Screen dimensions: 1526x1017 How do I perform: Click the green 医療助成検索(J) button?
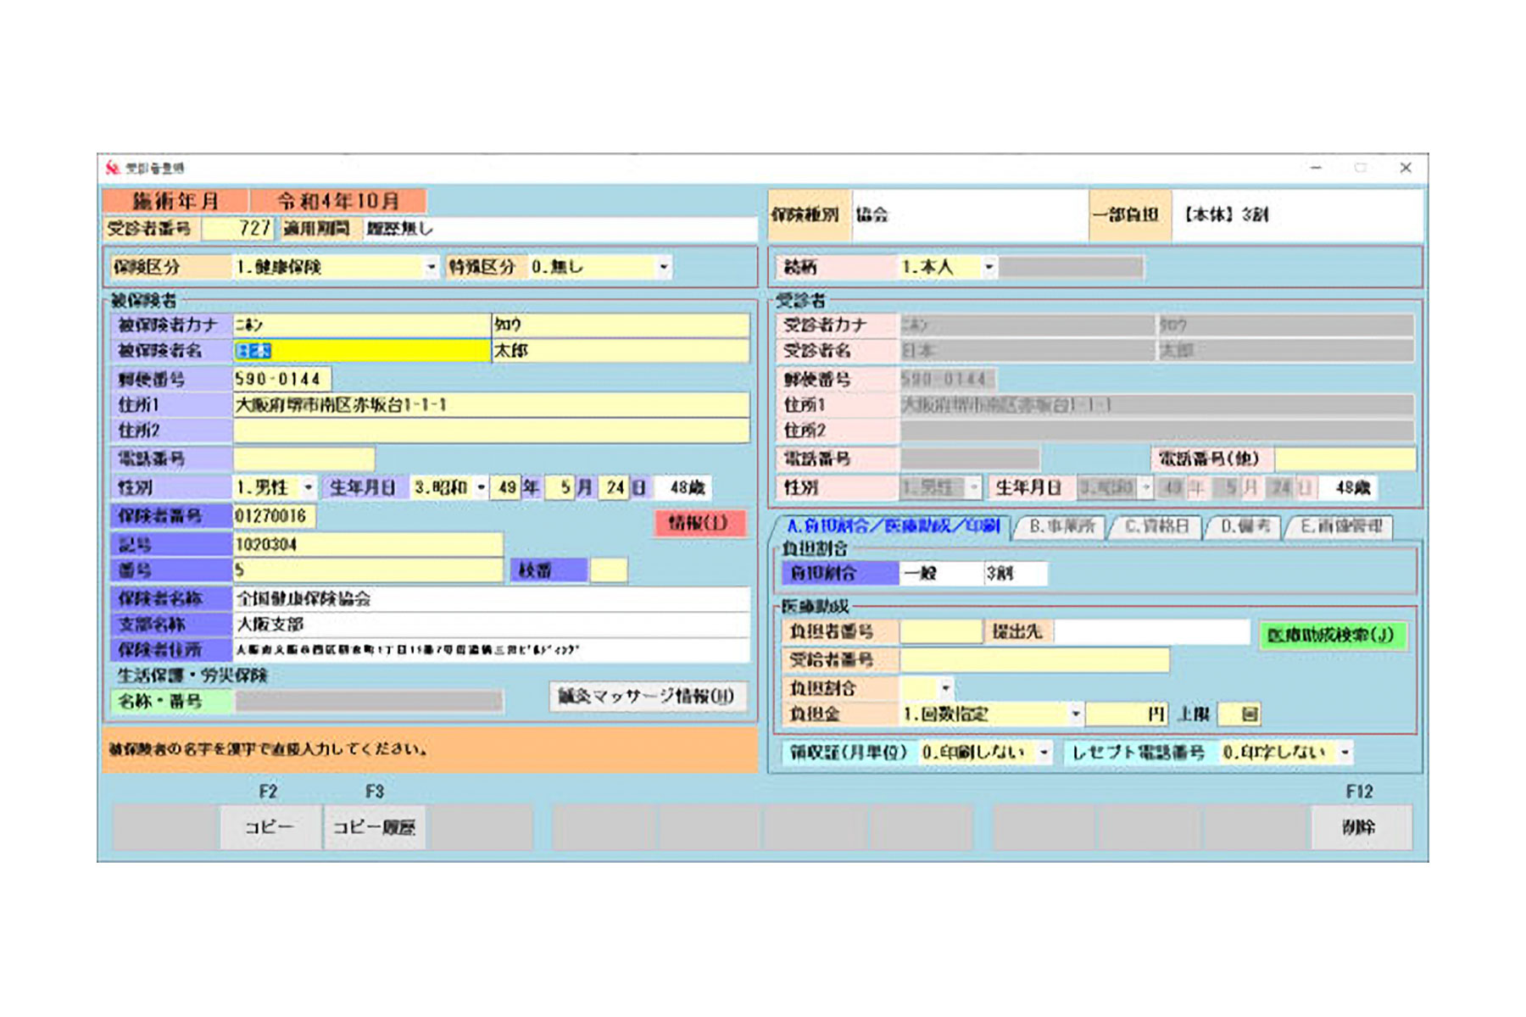point(1331,635)
